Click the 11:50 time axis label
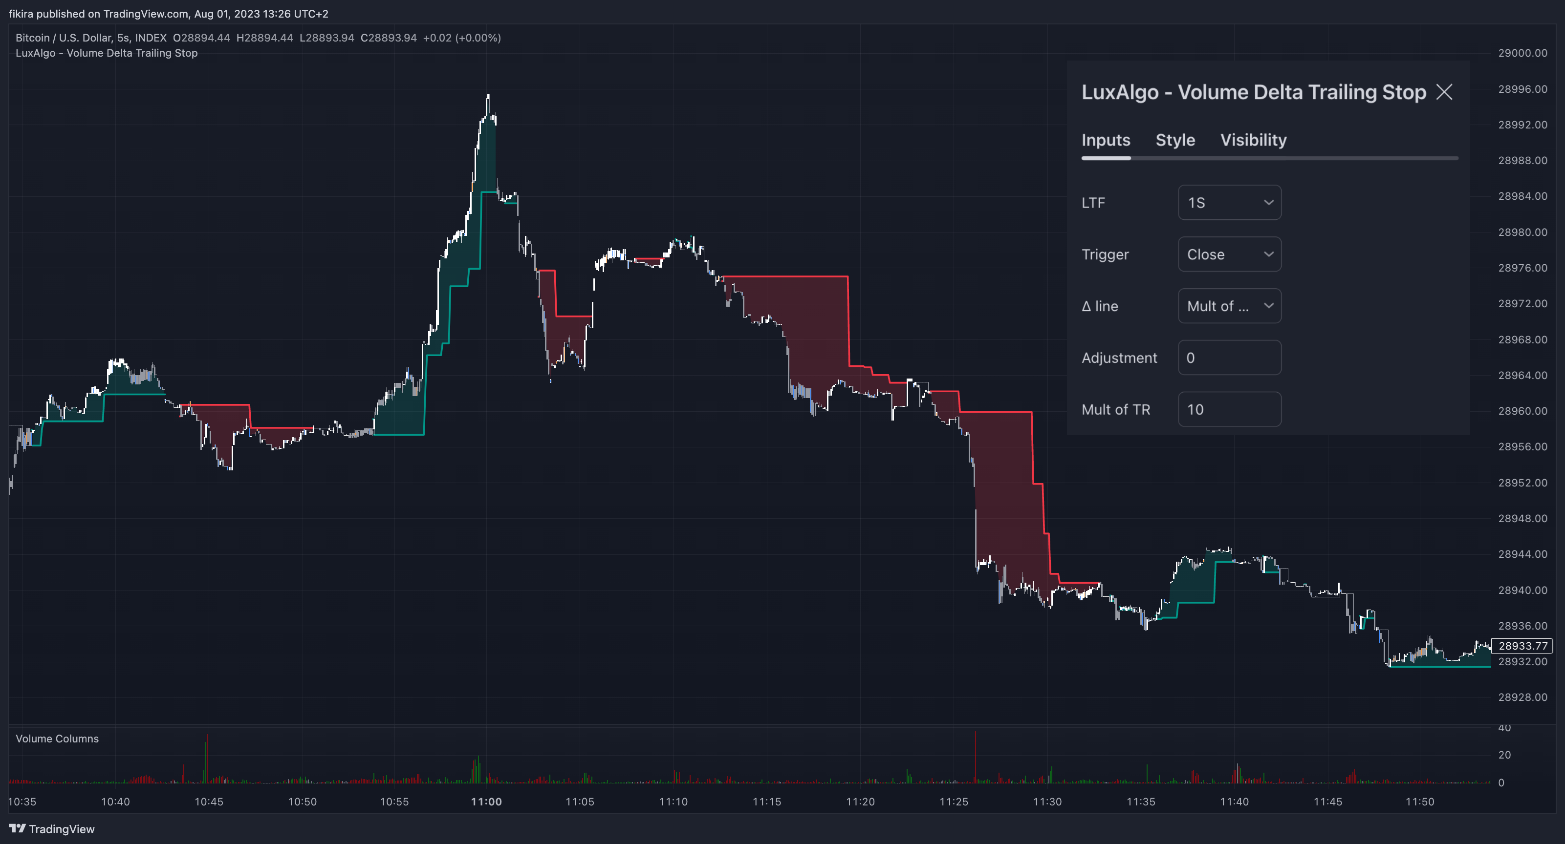Screen dimensions: 1565x844 (x=1420, y=802)
